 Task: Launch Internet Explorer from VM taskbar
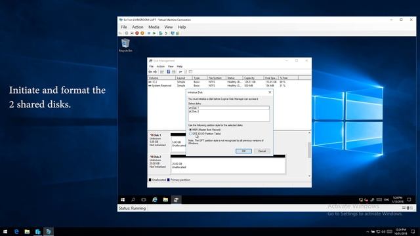pyautogui.click(x=155, y=199)
